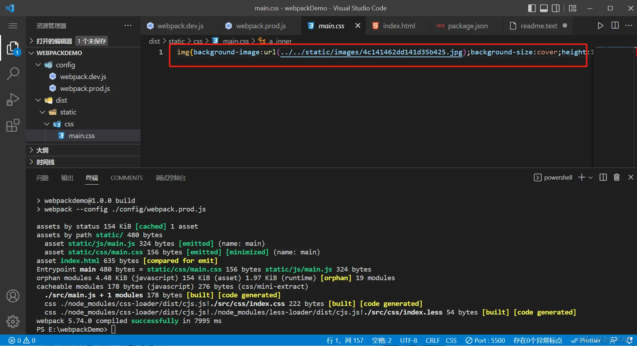Toggle the bottom panel layout button
637x346 pixels.
(544, 8)
